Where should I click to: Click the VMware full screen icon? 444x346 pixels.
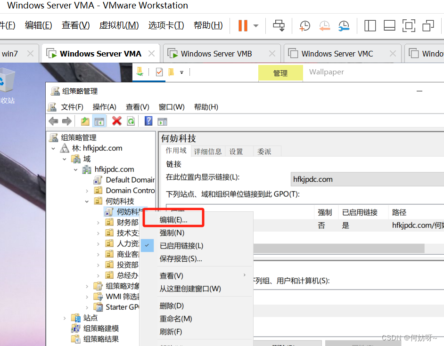coord(409,25)
